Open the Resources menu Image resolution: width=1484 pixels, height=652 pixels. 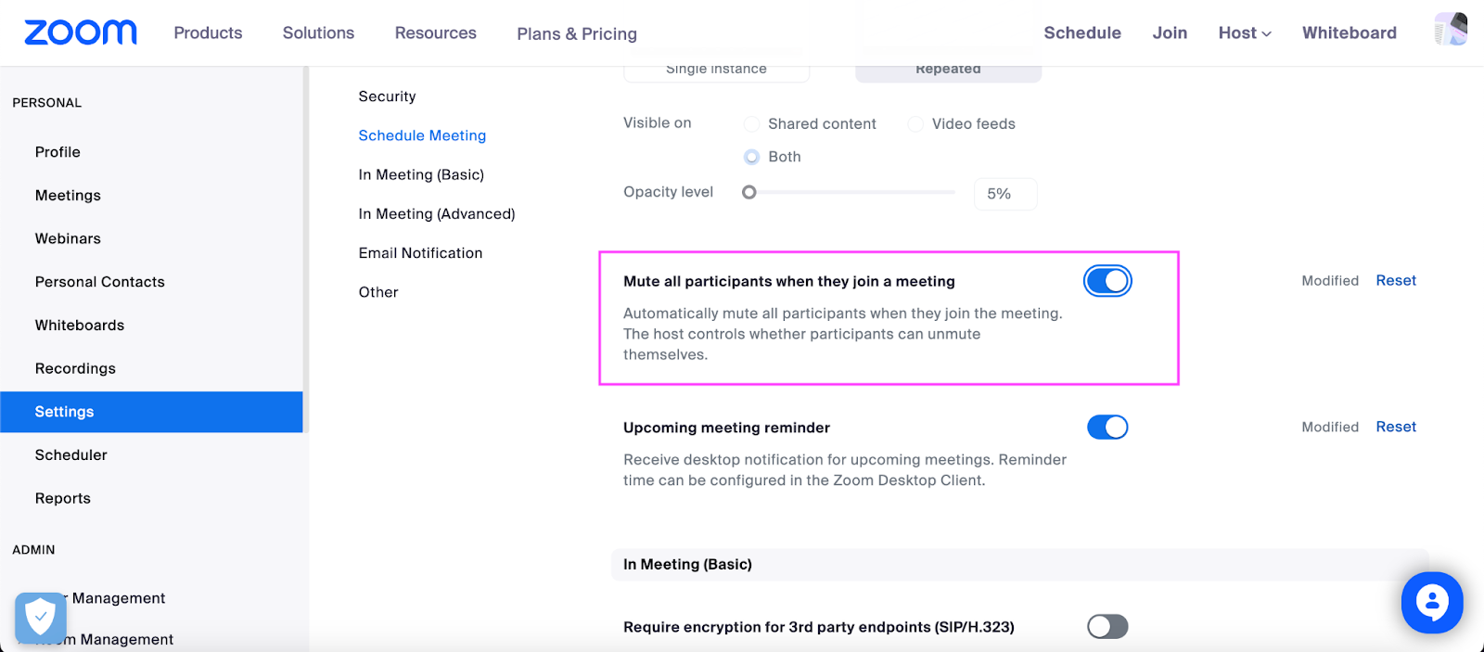click(x=435, y=32)
